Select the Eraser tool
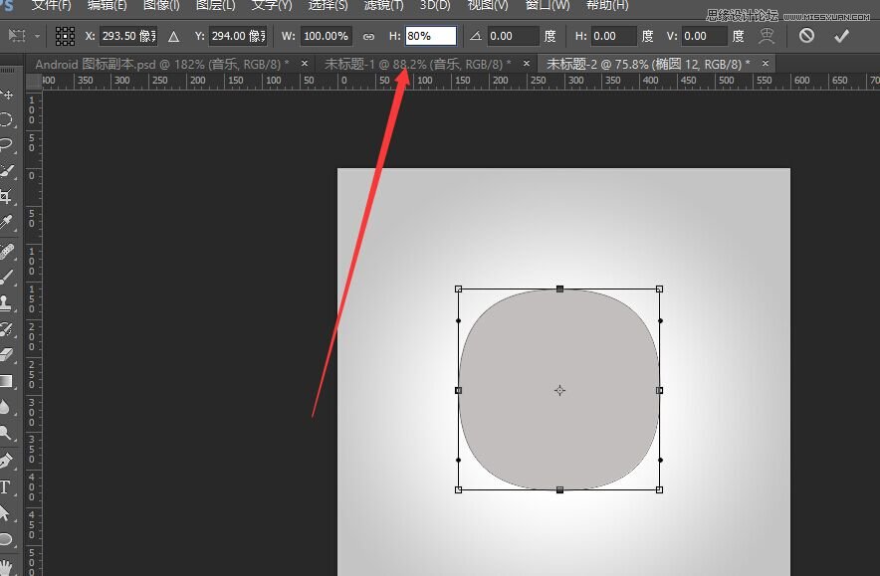This screenshot has width=880, height=576. click(7, 354)
